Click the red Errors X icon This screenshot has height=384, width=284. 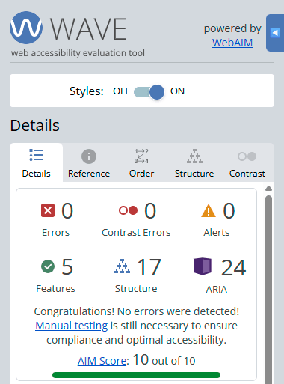pos(48,210)
